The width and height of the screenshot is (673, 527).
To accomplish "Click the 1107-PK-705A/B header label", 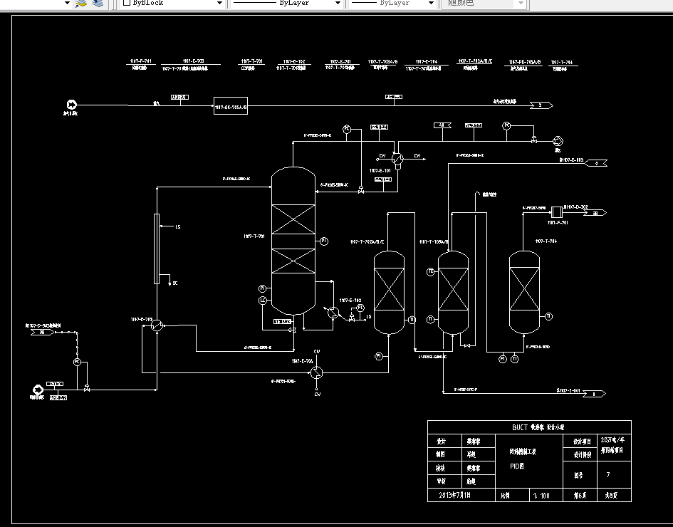I will (525, 62).
